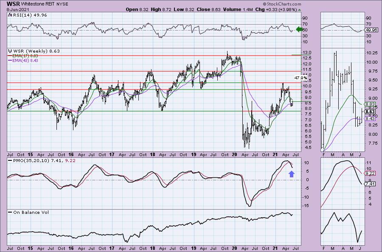Click the 8.63 last price tag at right
This screenshot has width=382, height=252.
pyautogui.click(x=371, y=112)
